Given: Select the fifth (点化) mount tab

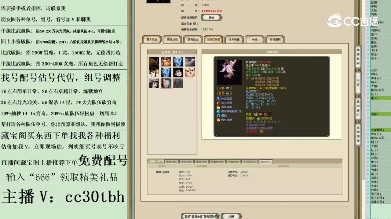Looking at the screenshot, I should click(x=234, y=162).
